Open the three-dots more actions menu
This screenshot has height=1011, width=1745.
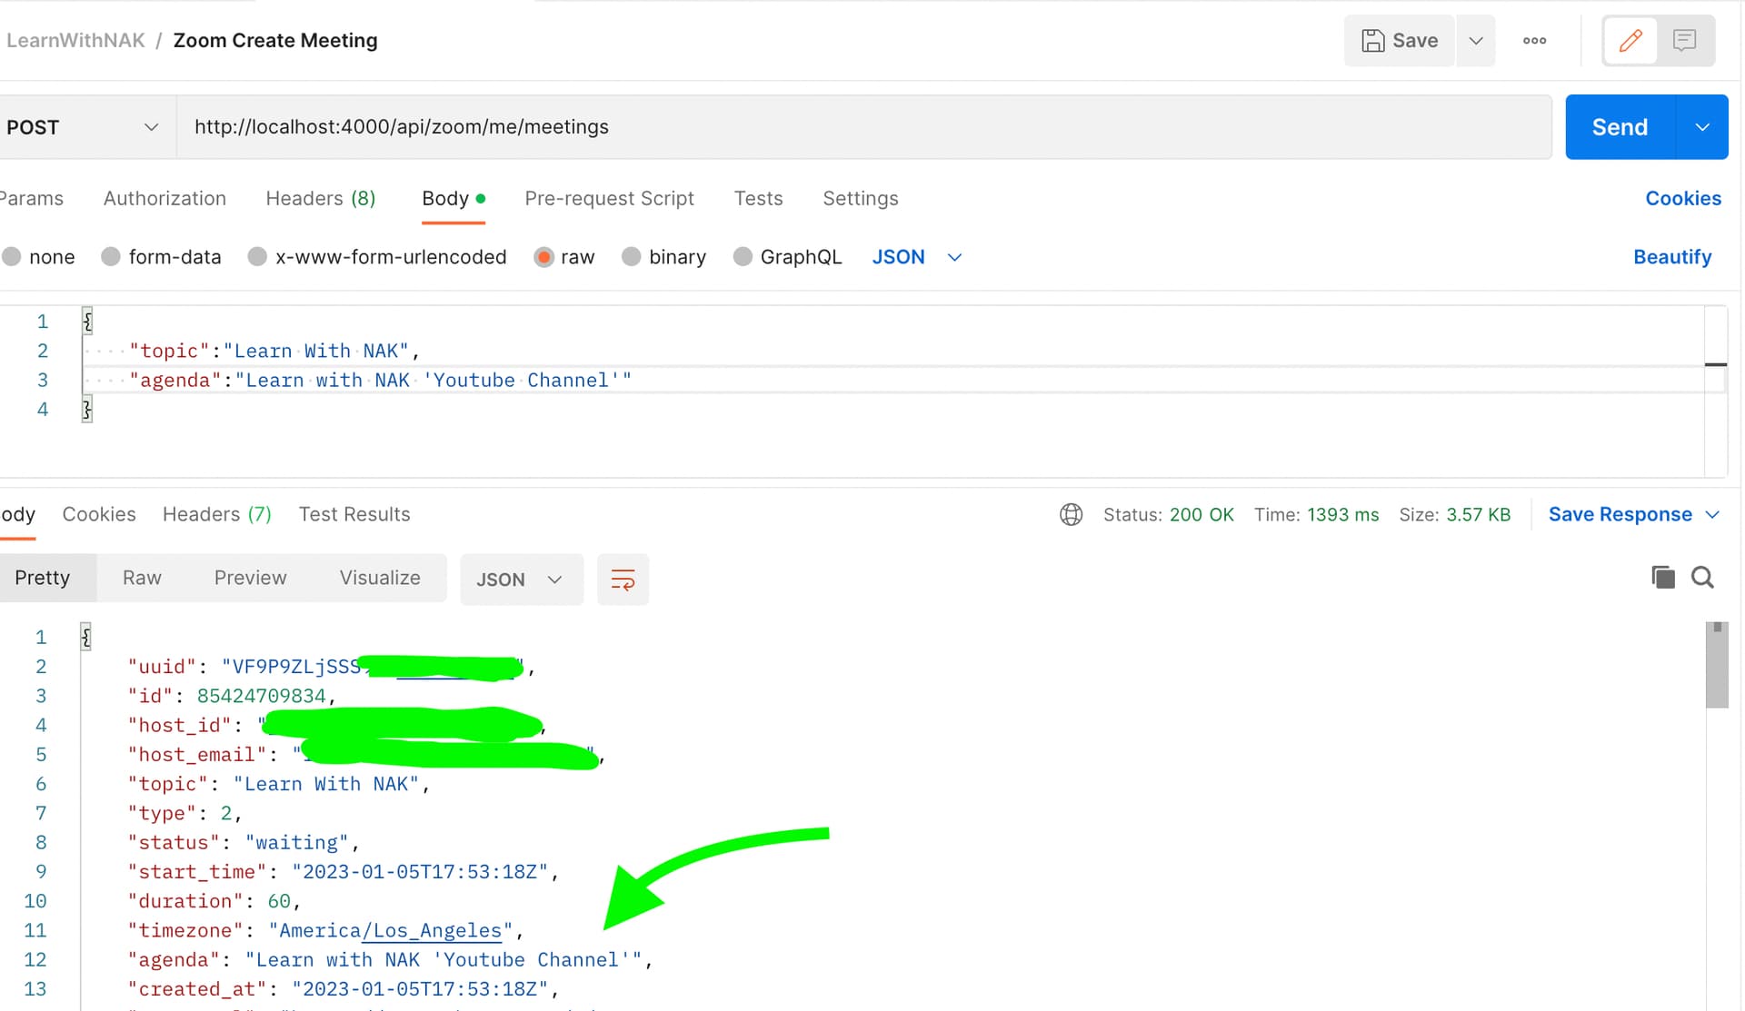(x=1534, y=40)
